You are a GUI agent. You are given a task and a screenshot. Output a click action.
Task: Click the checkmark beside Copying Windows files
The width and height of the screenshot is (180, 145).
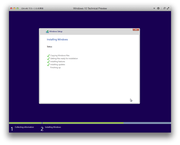48,55
